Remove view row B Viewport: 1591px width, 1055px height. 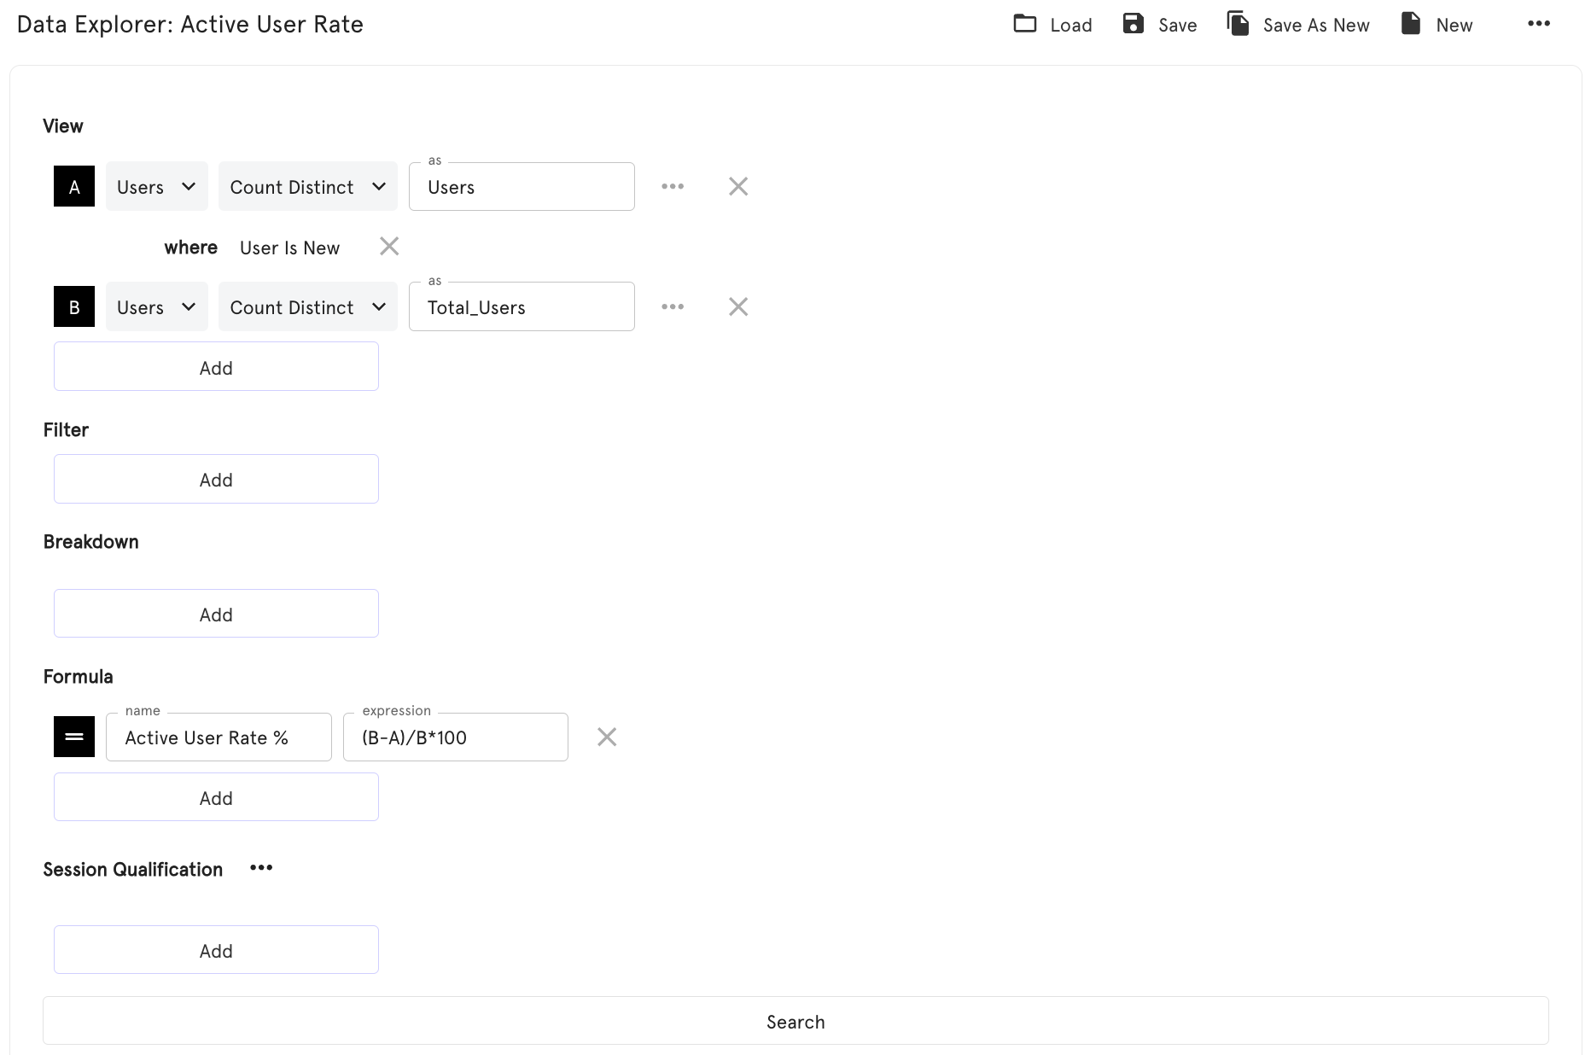[x=738, y=306]
